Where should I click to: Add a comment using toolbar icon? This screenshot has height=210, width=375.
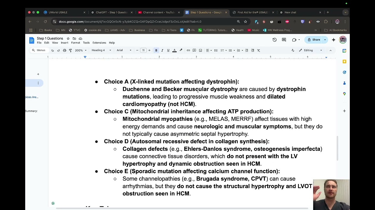pyautogui.click(x=194, y=50)
